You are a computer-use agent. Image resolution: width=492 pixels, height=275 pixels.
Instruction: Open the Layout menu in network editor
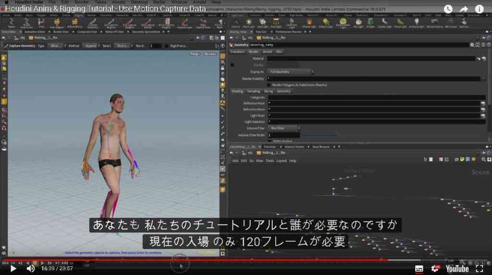point(282,161)
